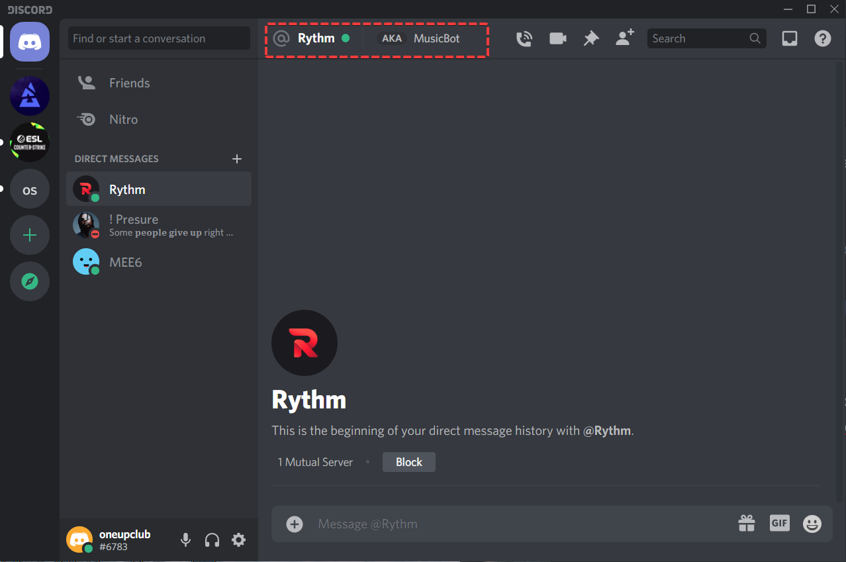Open the Friends page
Image resolution: width=846 pixels, height=562 pixels.
(159, 83)
